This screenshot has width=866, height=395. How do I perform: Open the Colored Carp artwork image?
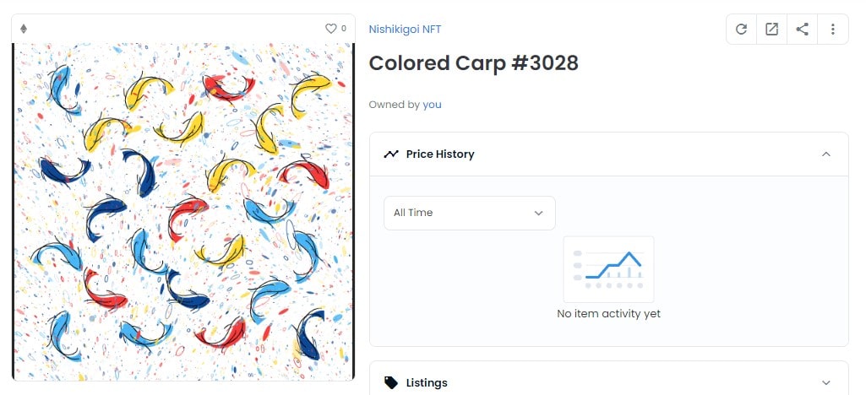click(182, 212)
